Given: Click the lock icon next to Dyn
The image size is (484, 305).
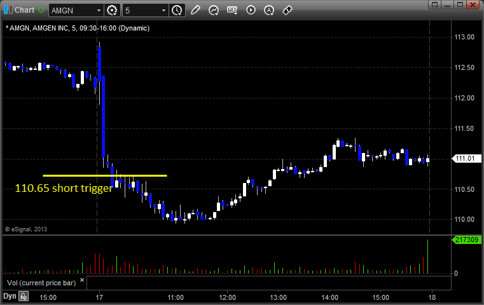Looking at the screenshot, I should point(24,296).
